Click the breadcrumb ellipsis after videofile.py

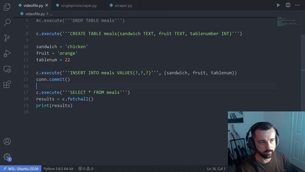click(51, 14)
